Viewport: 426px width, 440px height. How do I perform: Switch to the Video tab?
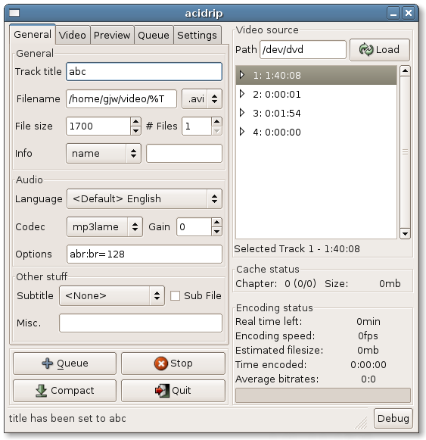point(73,35)
